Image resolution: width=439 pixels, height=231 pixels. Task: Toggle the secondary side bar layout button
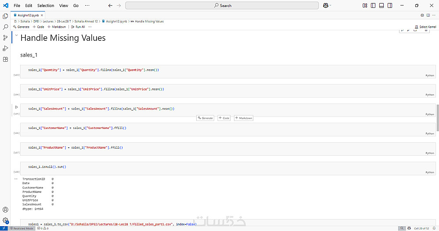tap(390, 5)
